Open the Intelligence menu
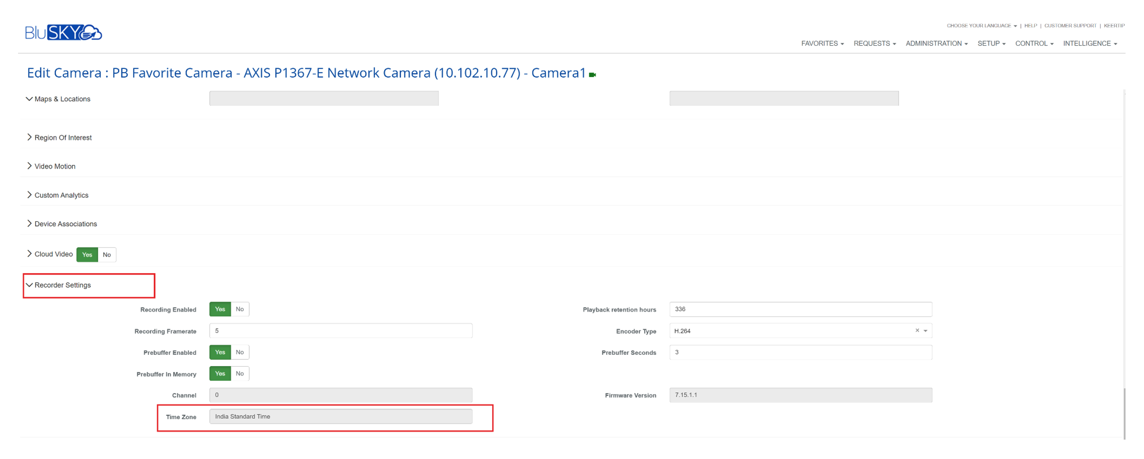 (1089, 44)
